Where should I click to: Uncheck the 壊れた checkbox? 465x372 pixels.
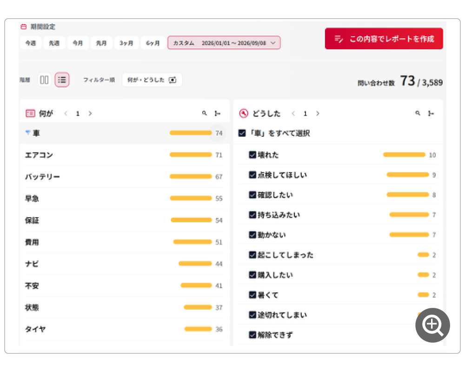coord(252,155)
